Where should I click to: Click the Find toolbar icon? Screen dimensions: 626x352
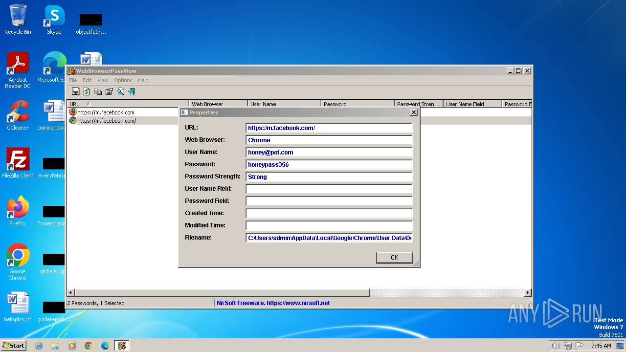(x=120, y=91)
